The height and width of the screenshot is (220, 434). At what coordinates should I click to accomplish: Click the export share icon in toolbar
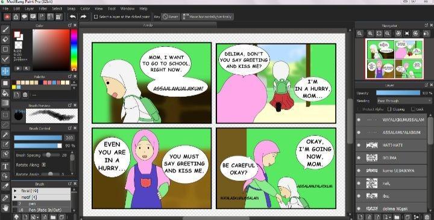[16, 17]
